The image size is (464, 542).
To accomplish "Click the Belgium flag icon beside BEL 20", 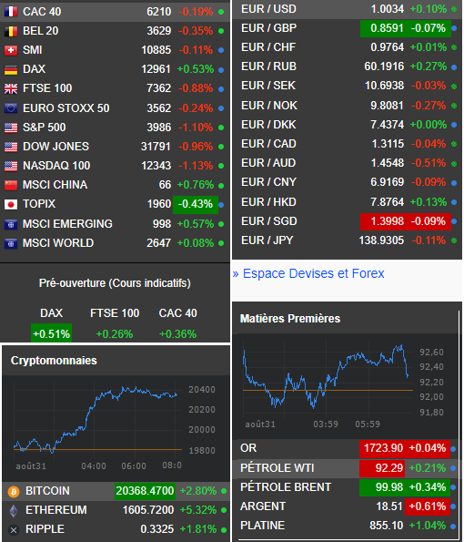I will 11,31.
